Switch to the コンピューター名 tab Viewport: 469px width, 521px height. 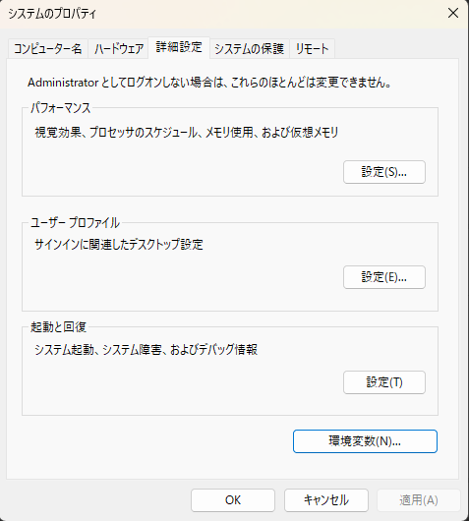(48, 49)
